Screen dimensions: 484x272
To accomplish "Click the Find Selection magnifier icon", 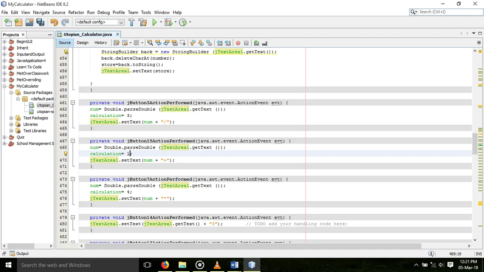I will point(150,43).
